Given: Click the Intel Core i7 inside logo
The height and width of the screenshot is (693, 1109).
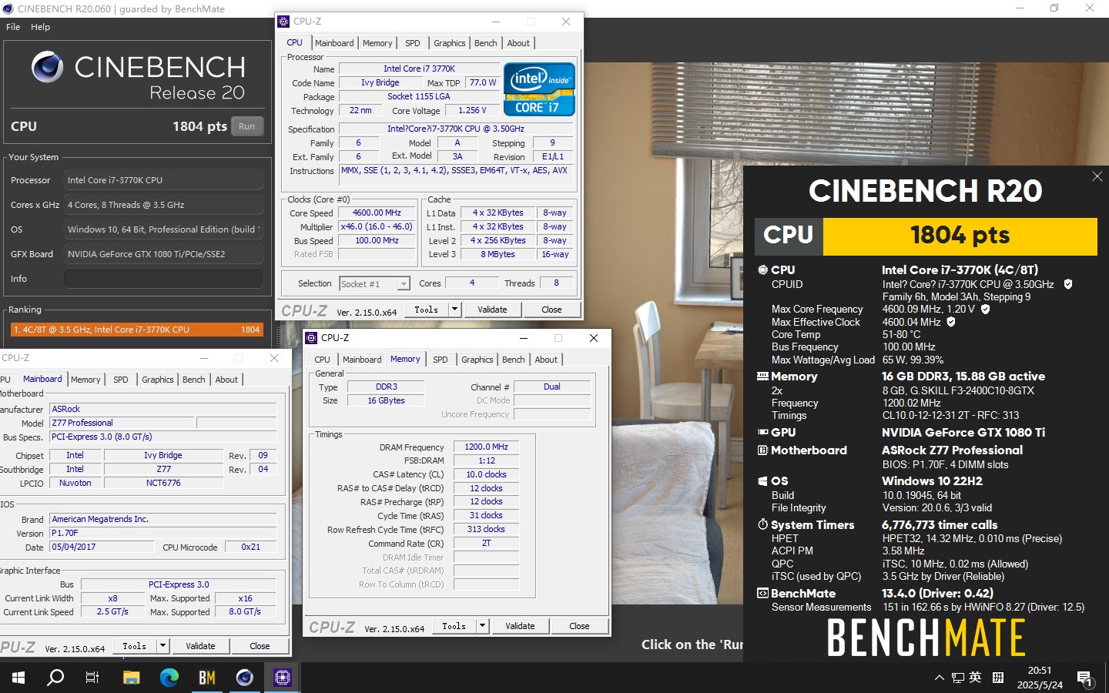Looking at the screenshot, I should click(x=539, y=89).
